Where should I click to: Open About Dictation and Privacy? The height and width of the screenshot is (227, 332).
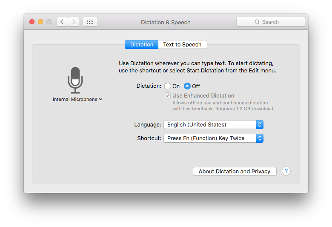tap(235, 171)
